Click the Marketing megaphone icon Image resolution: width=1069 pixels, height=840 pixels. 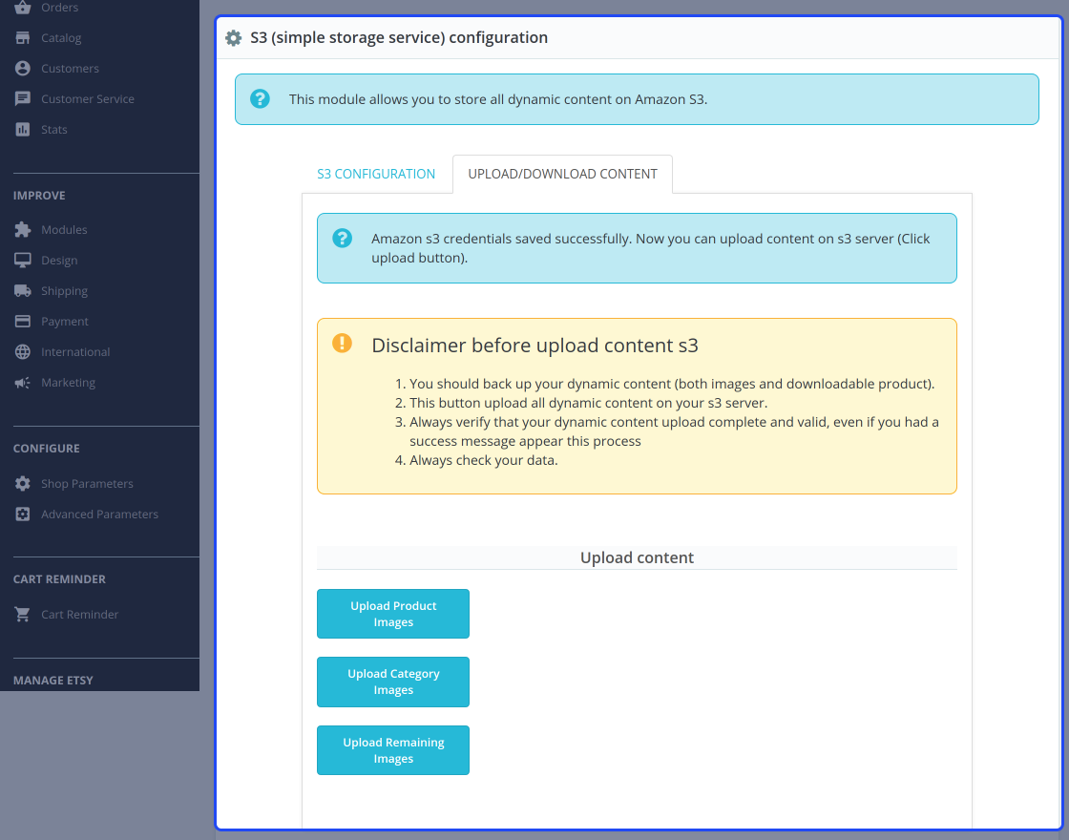tap(23, 383)
